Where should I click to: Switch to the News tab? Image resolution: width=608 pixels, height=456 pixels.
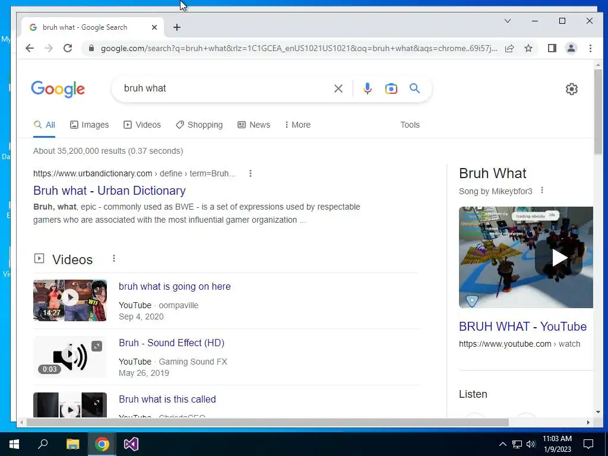coord(254,125)
